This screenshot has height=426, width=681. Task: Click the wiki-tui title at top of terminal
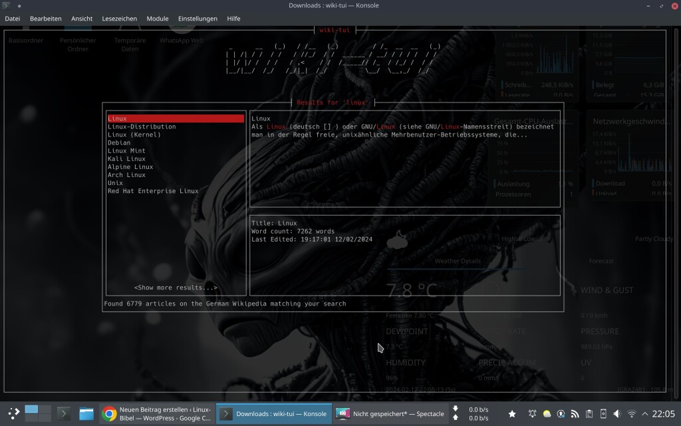335,30
